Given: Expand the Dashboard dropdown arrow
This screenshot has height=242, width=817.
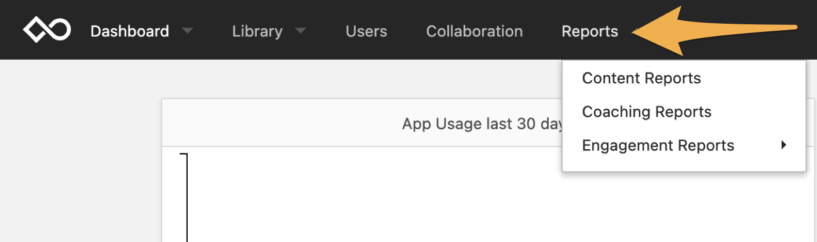Looking at the screenshot, I should tap(187, 31).
